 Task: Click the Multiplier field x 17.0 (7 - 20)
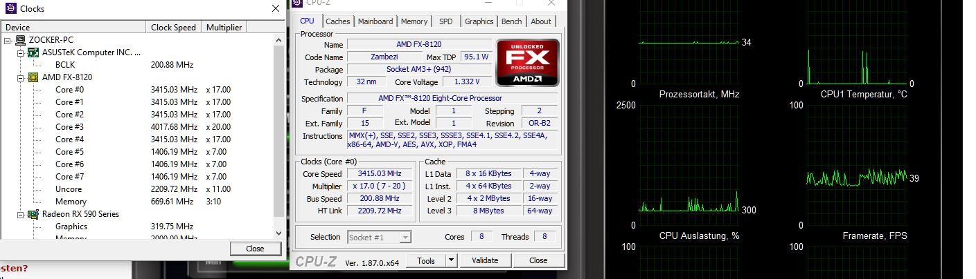click(x=380, y=186)
